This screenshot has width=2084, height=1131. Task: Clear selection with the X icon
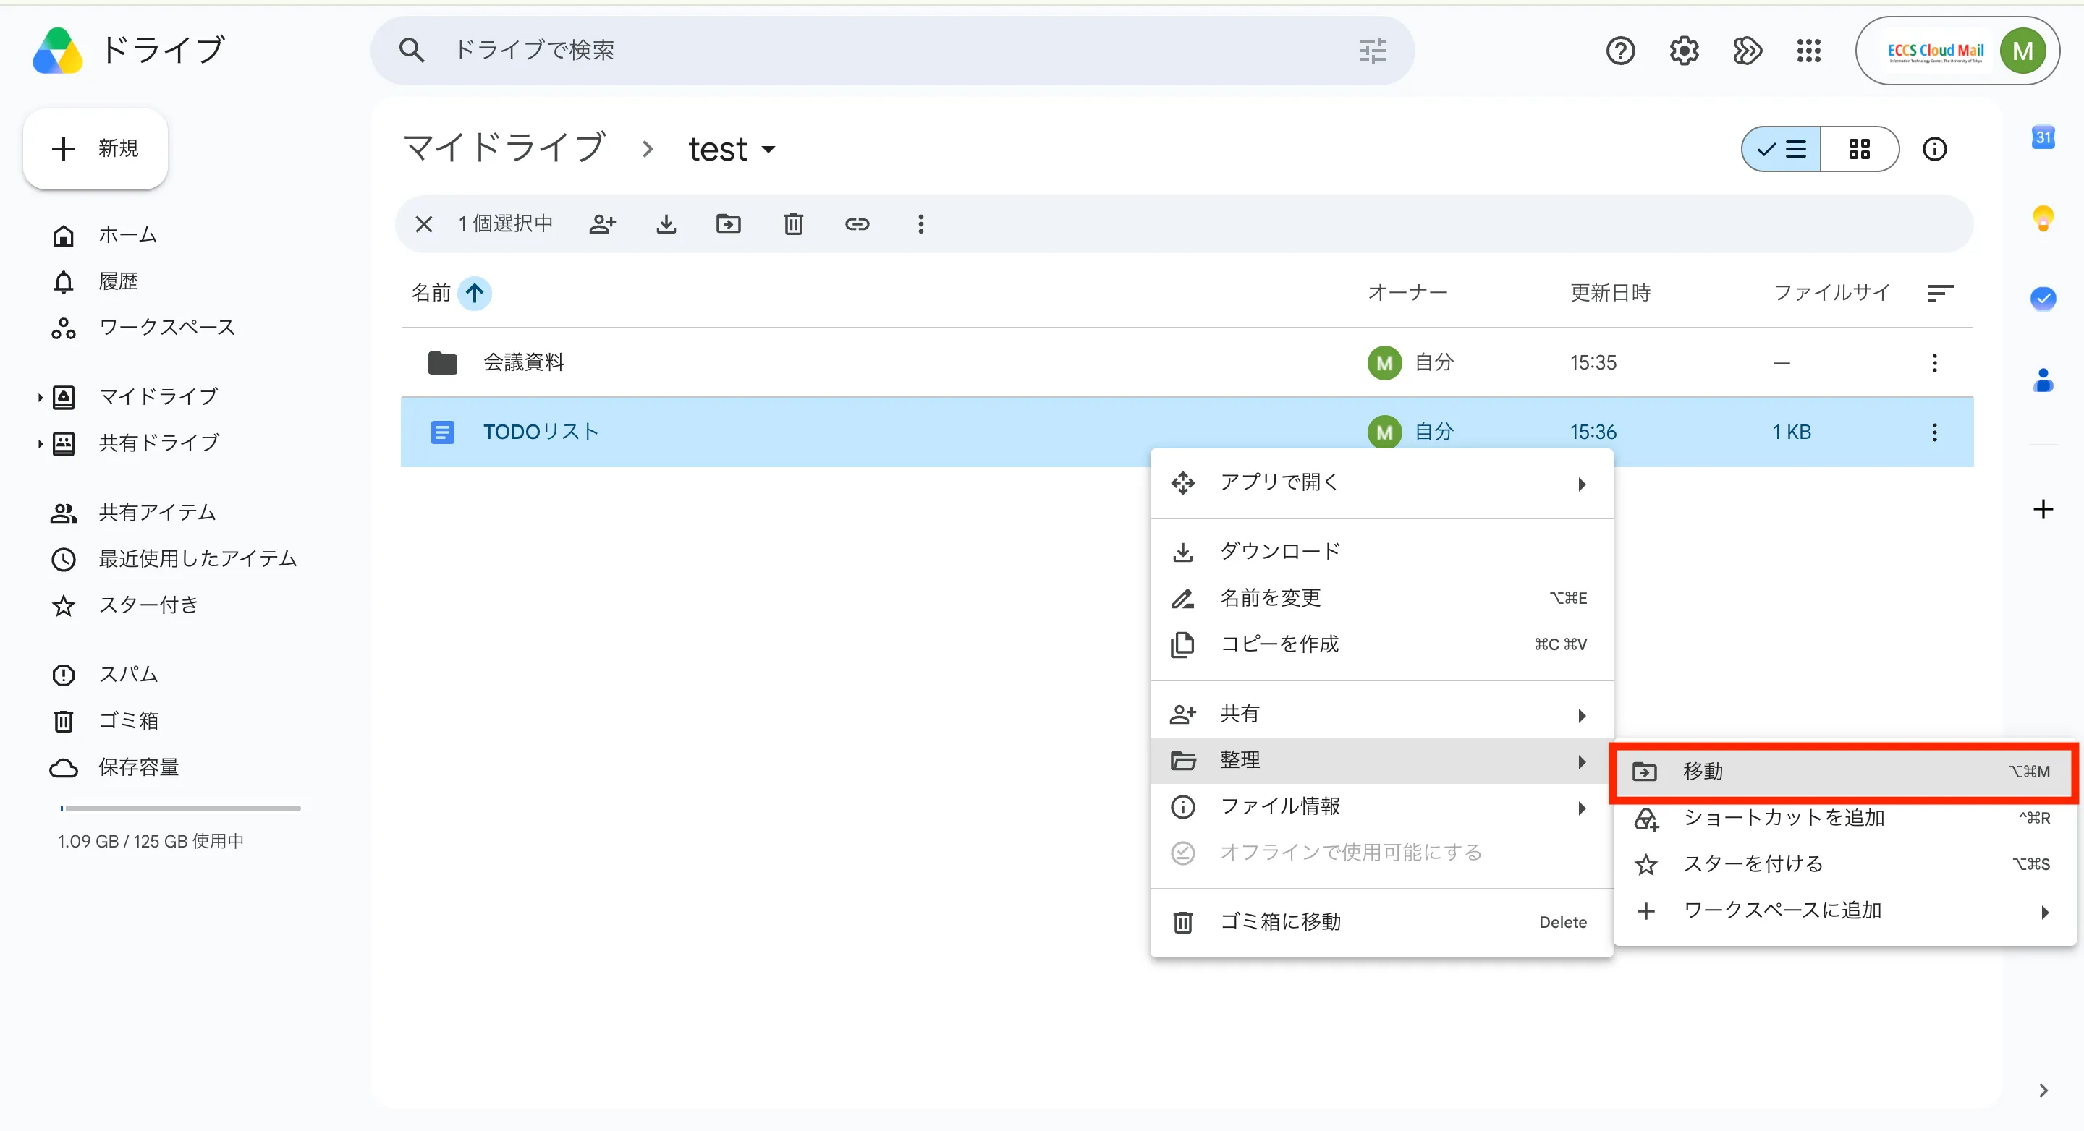pos(424,224)
